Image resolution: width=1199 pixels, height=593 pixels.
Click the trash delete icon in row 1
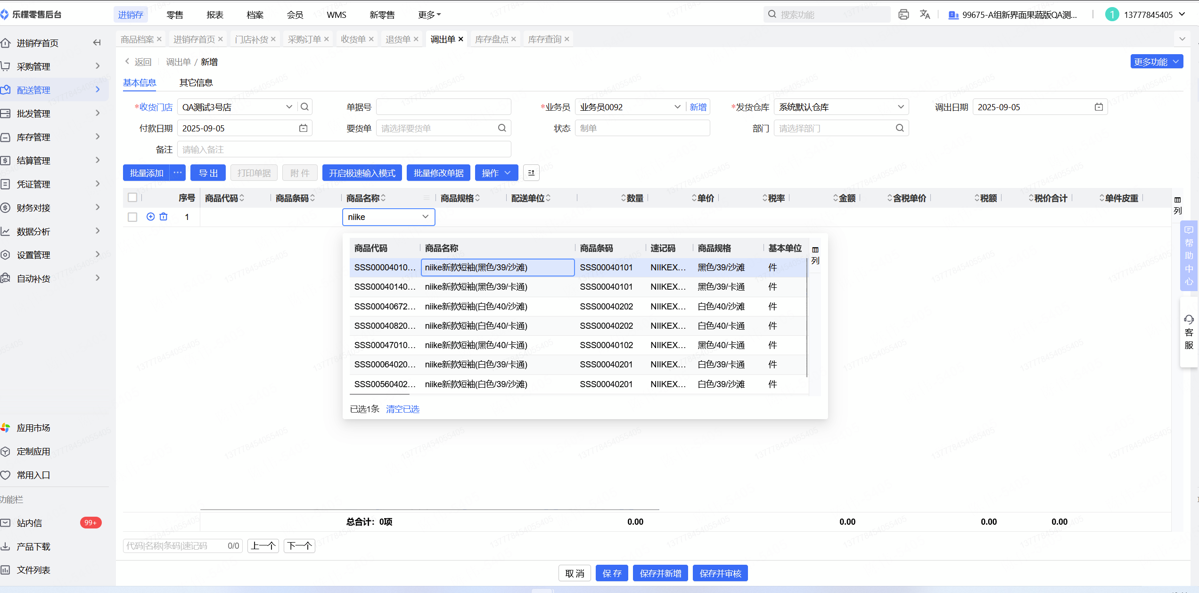[x=164, y=217]
